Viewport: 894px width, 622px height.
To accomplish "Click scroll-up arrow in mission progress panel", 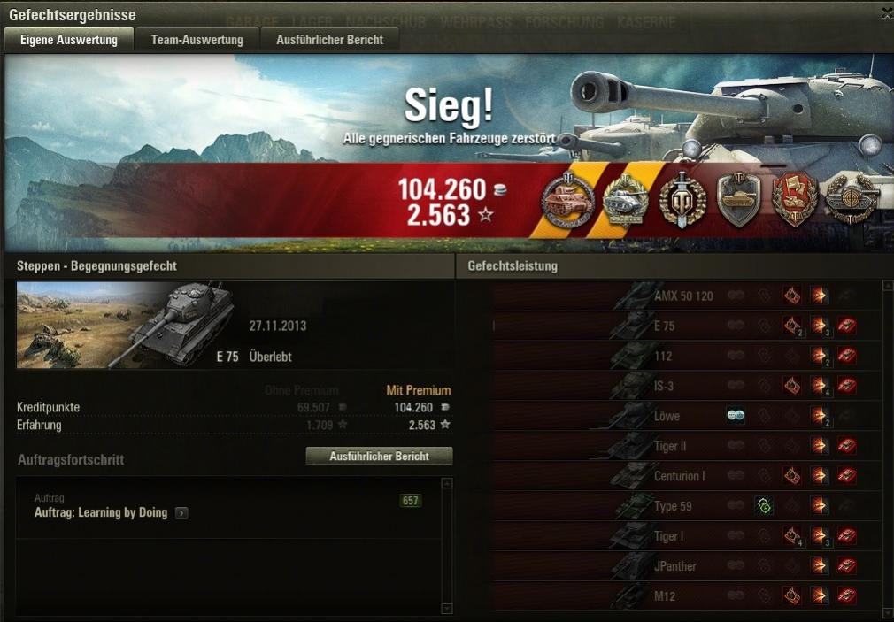I will (x=447, y=483).
